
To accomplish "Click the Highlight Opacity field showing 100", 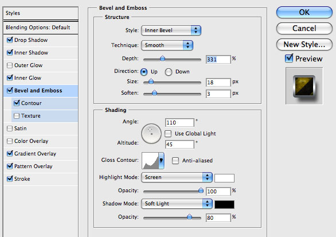I will (218, 191).
